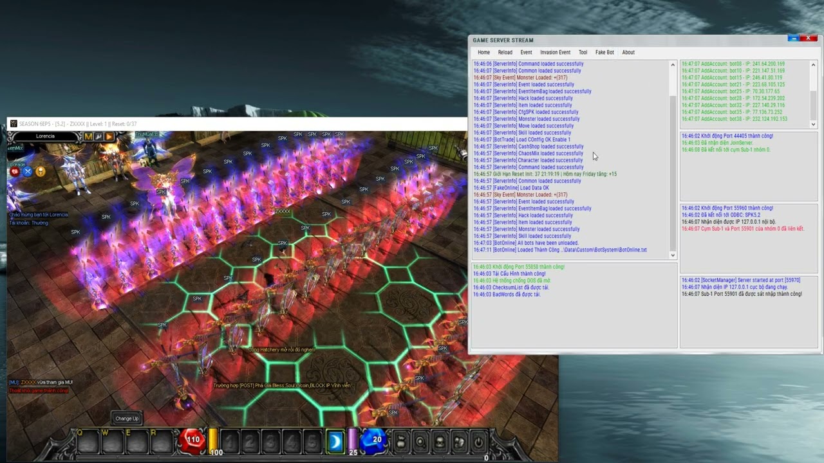Click the red heart buff icon
The width and height of the screenshot is (824, 463).
(x=15, y=172)
